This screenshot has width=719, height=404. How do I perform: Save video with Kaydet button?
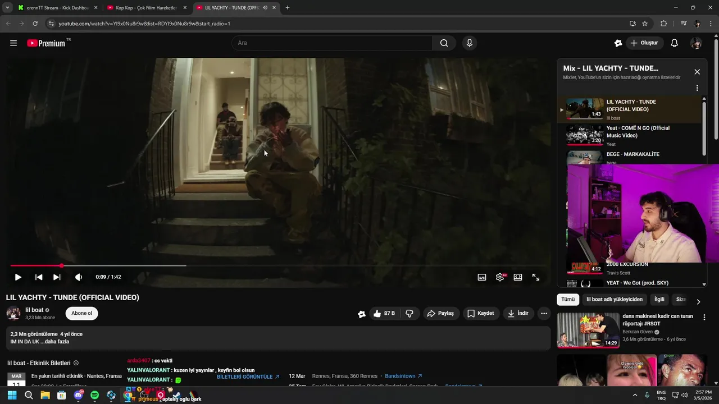481,314
